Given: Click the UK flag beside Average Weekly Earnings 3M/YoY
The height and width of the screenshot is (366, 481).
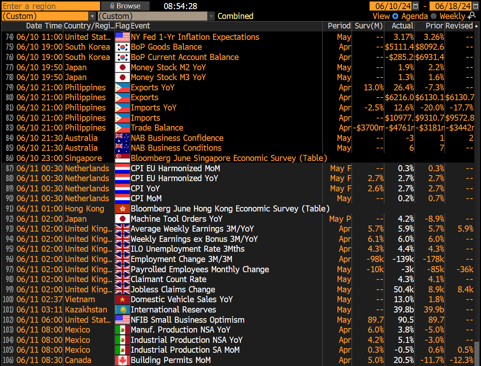Looking at the screenshot, I should [x=122, y=229].
